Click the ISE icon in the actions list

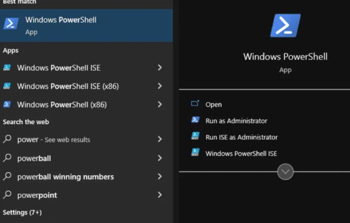click(x=195, y=153)
